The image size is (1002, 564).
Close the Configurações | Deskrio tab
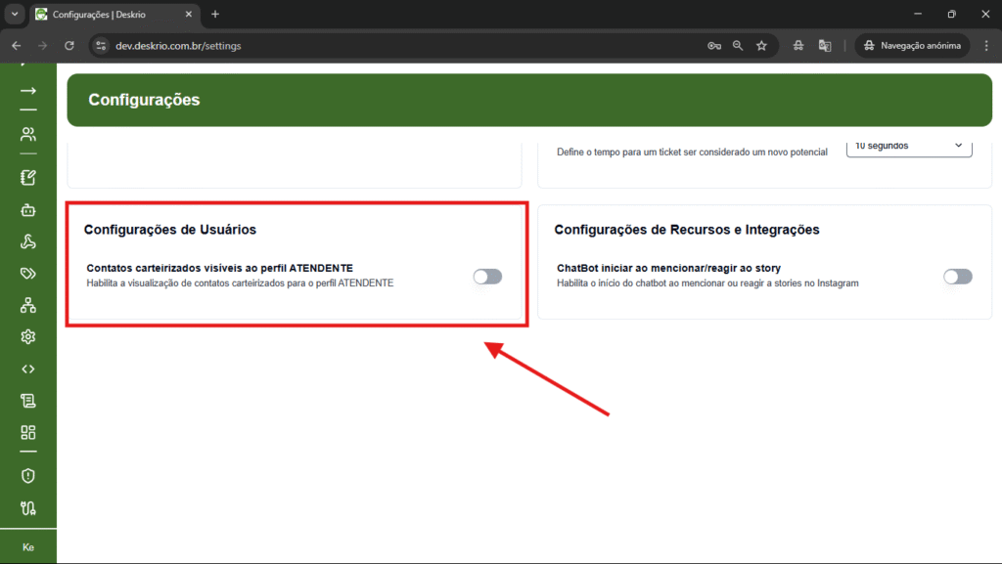coord(189,14)
